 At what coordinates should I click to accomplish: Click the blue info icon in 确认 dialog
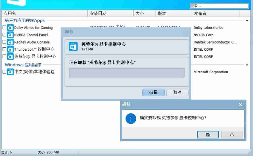[131, 119]
